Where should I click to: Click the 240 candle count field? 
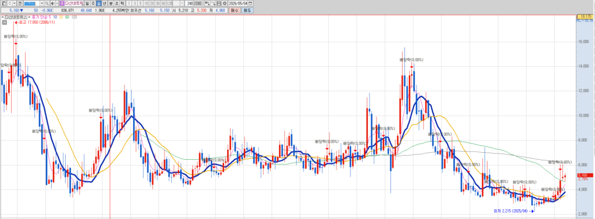[189, 3]
